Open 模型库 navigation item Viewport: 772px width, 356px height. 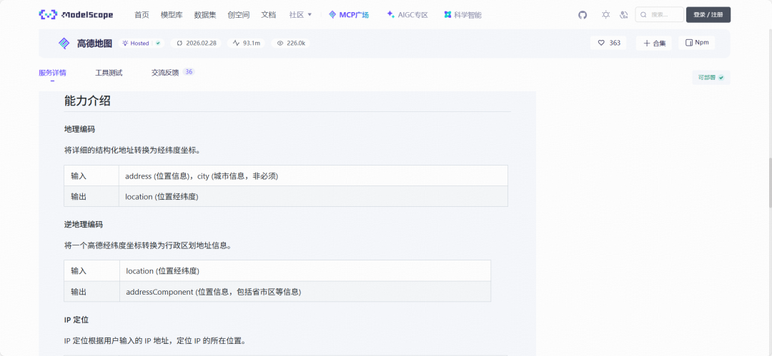[172, 15]
